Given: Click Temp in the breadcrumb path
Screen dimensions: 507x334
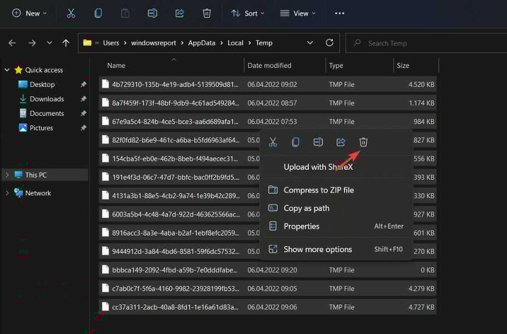Looking at the screenshot, I should pyautogui.click(x=264, y=43).
